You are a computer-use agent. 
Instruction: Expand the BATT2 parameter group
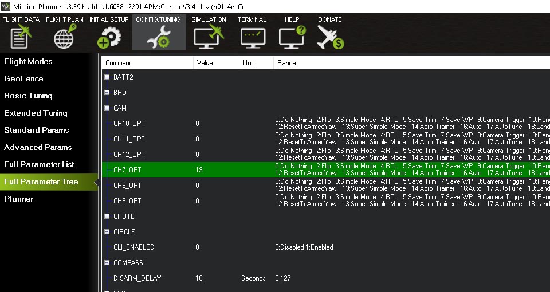pos(107,77)
